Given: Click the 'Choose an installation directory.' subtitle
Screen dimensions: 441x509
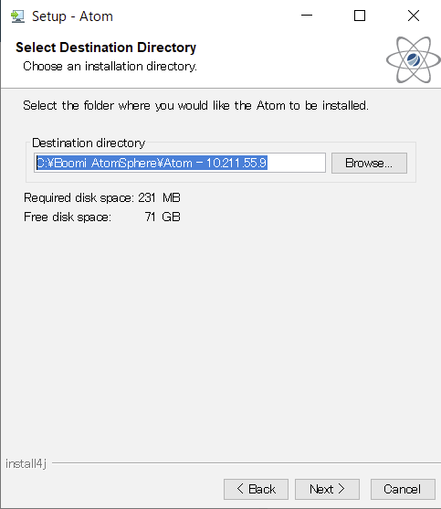Looking at the screenshot, I should pos(110,66).
